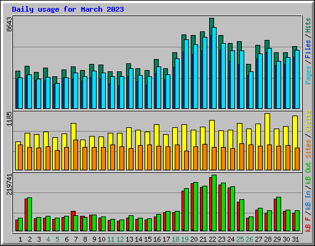Select green weekend day label 4

click(x=48, y=239)
